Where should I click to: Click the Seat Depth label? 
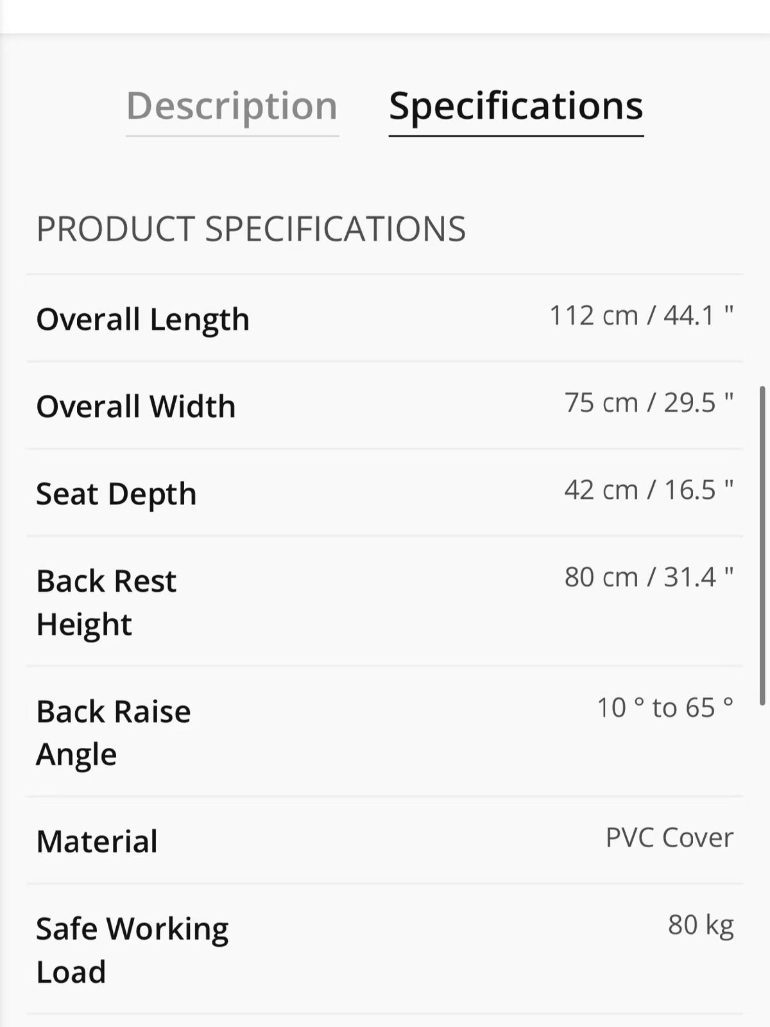[116, 494]
